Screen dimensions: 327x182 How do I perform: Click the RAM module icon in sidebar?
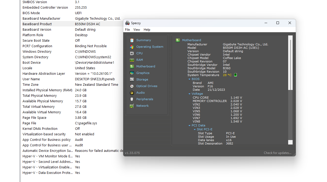pyautogui.click(x=132, y=60)
